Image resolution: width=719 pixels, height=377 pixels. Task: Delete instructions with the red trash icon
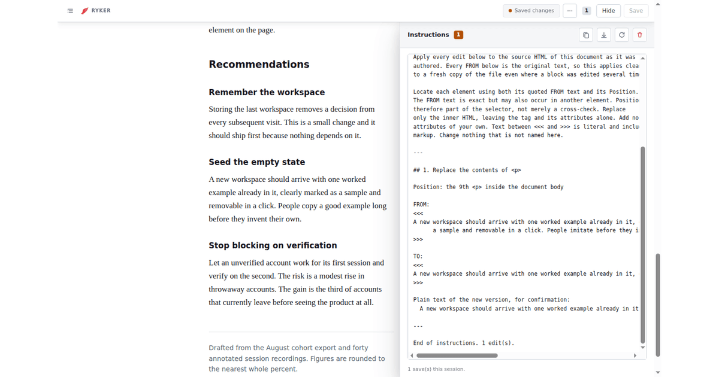coord(640,35)
